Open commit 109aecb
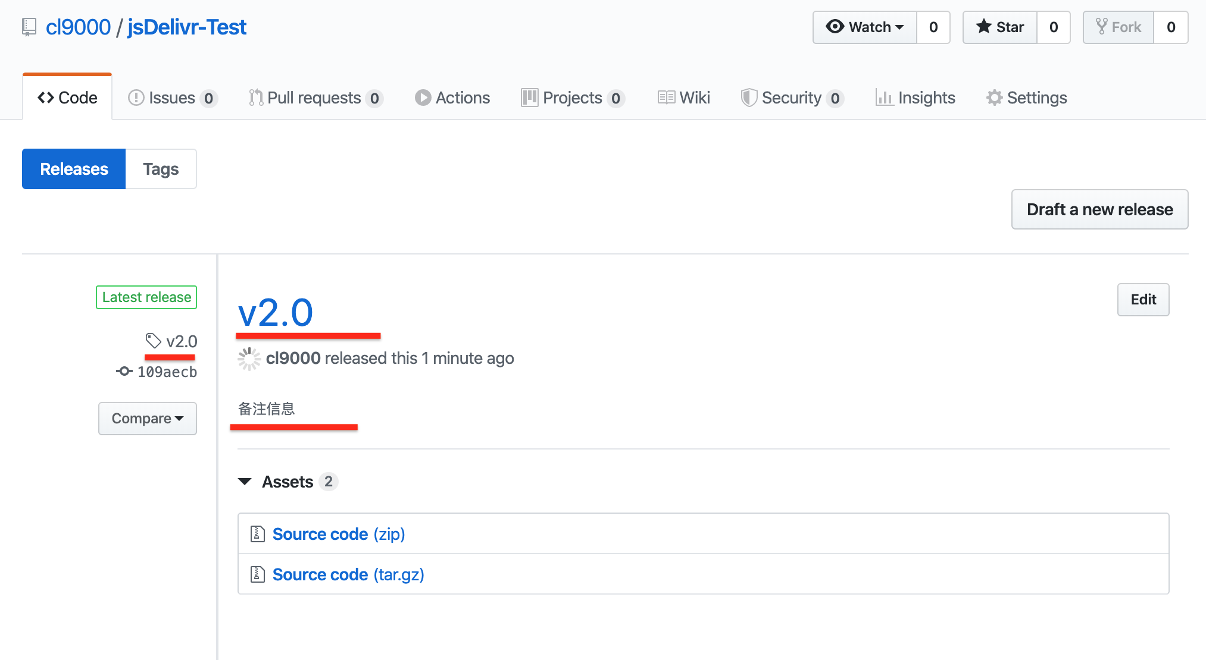The width and height of the screenshot is (1206, 660). 167,372
